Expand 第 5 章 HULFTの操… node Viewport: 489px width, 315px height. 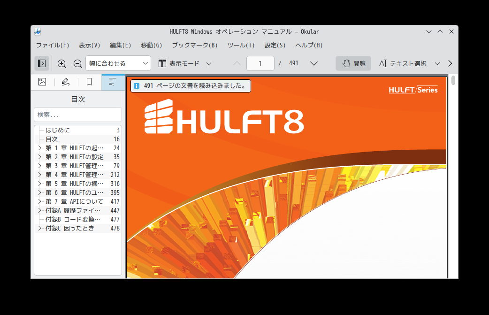click(x=39, y=184)
